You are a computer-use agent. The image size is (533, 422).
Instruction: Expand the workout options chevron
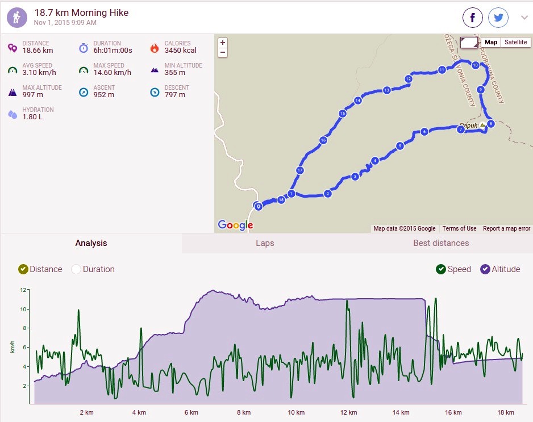pos(524,18)
